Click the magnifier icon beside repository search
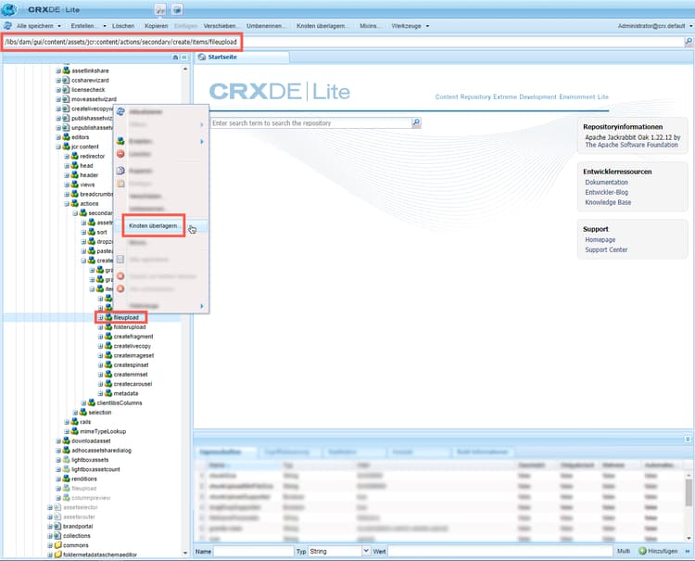Image resolution: width=695 pixels, height=561 pixels. click(x=416, y=122)
